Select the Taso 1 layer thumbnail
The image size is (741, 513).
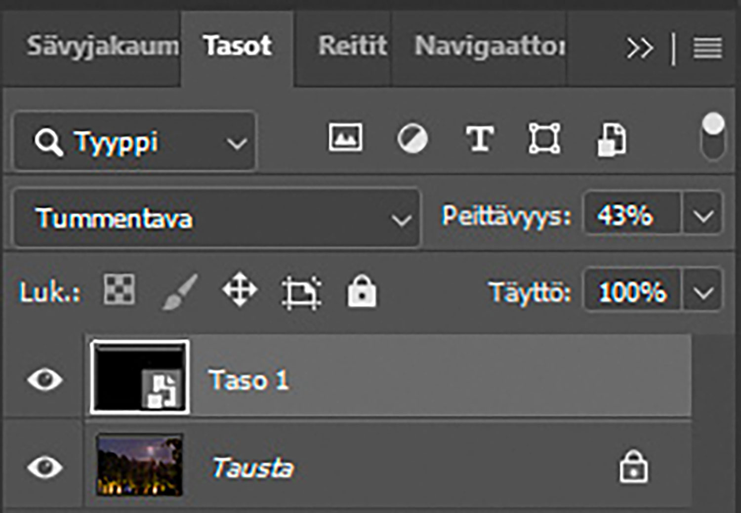click(140, 377)
